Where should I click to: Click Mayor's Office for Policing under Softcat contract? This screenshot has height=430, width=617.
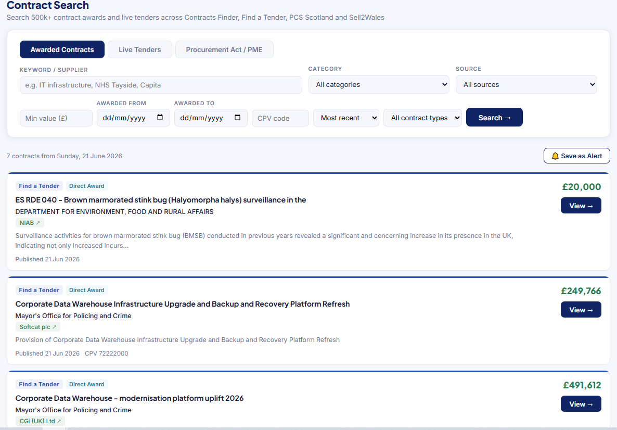click(73, 316)
